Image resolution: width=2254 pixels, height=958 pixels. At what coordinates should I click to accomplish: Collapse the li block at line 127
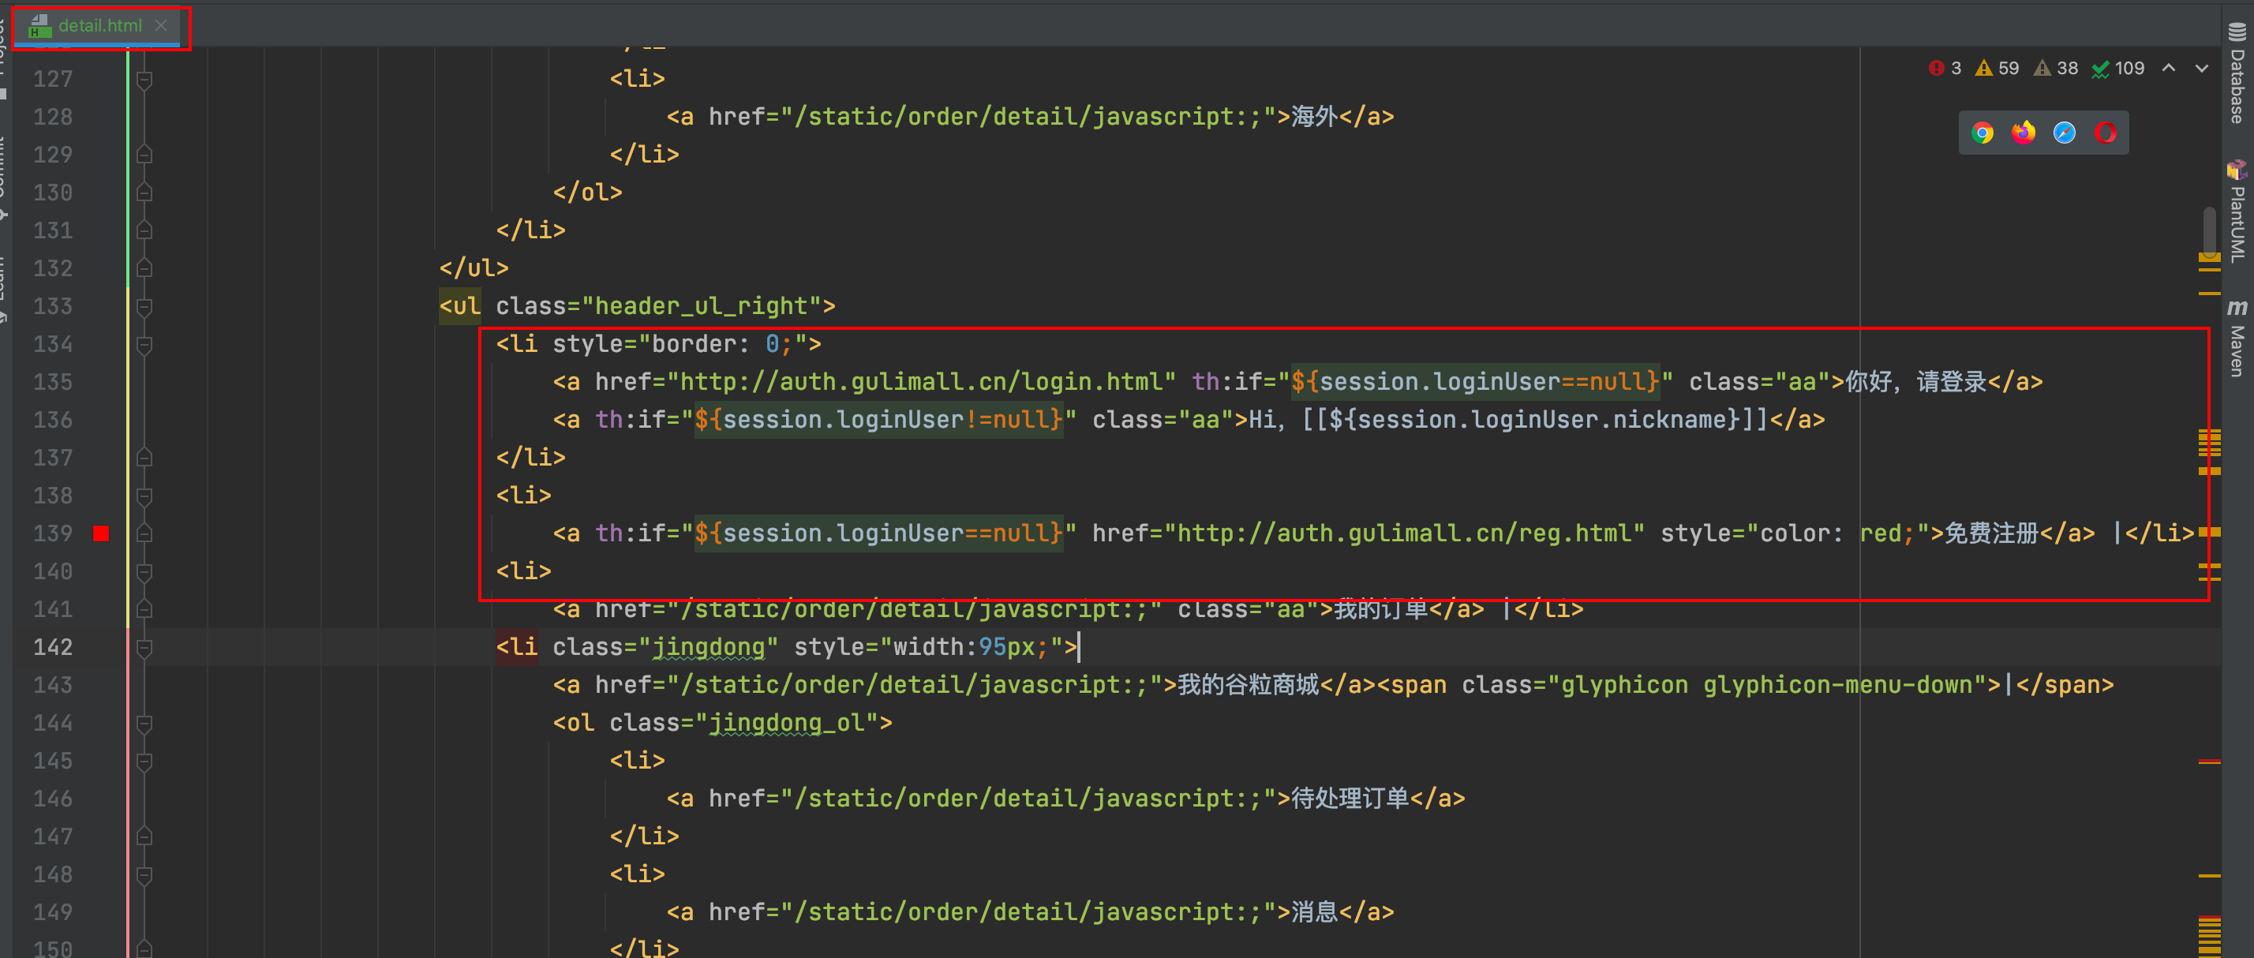(x=145, y=80)
